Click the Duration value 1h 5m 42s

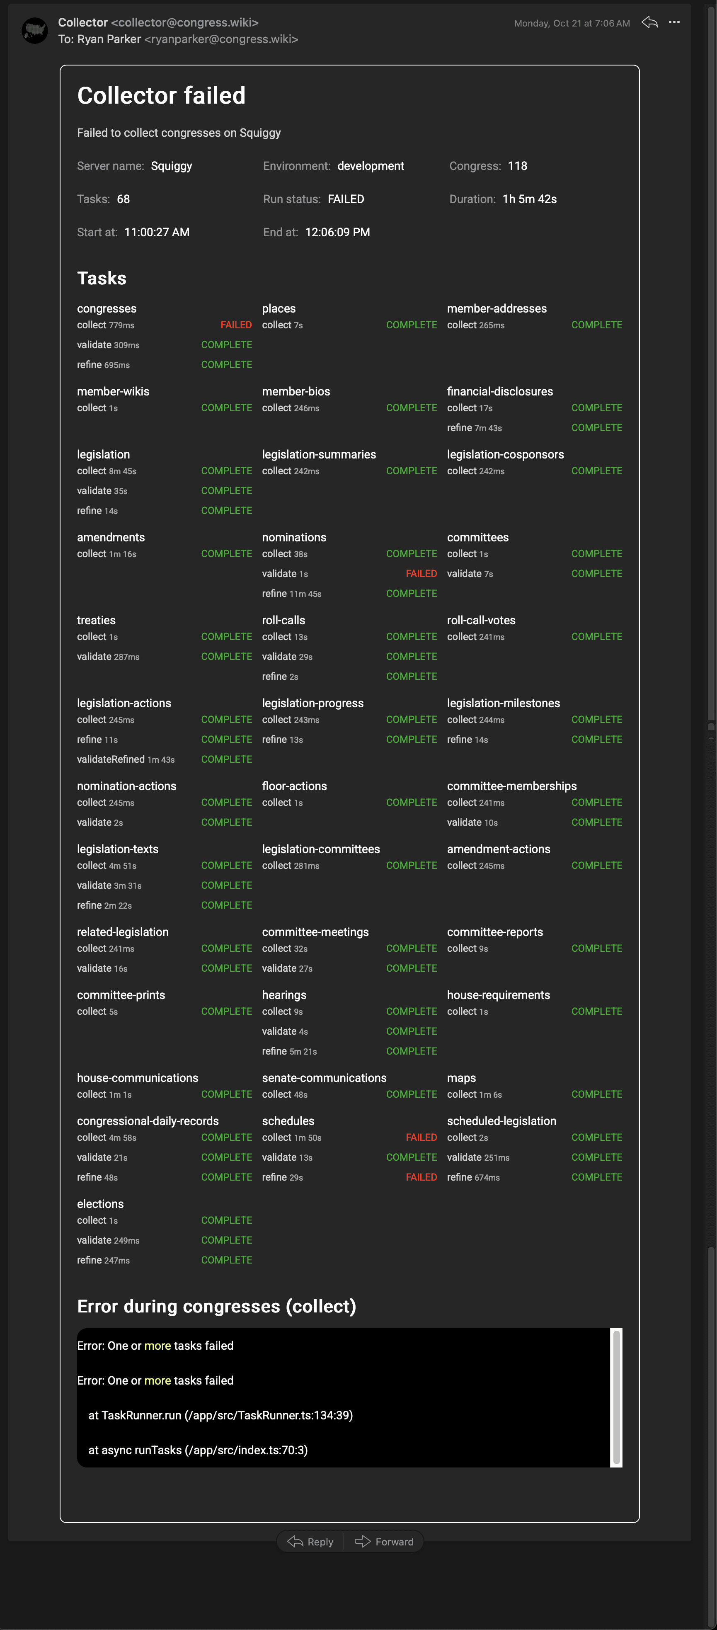[529, 199]
